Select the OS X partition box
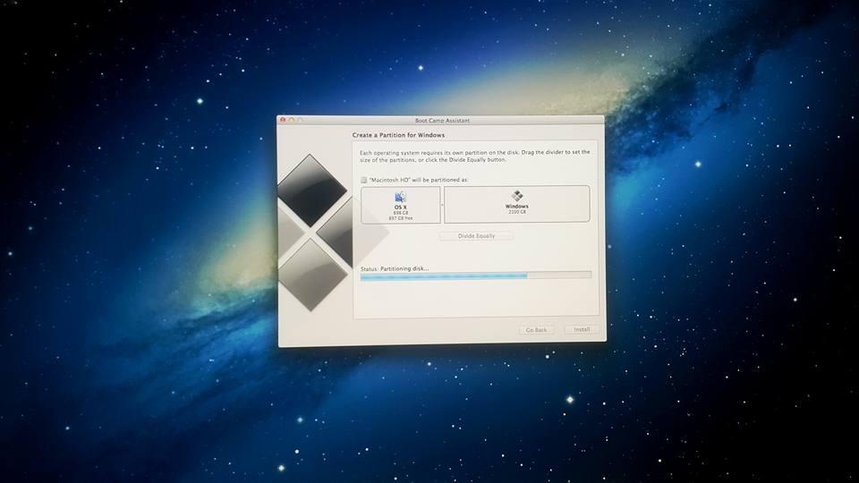This screenshot has height=483, width=859. 401,204
